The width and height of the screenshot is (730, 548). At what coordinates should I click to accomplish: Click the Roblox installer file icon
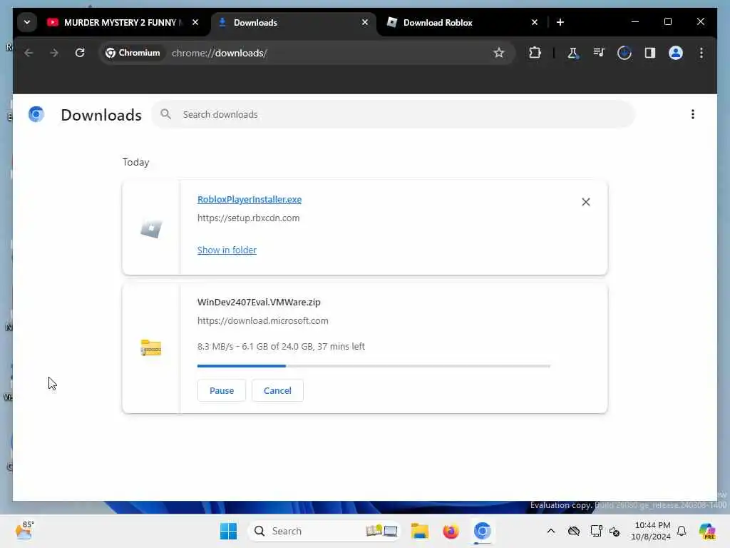click(x=151, y=228)
